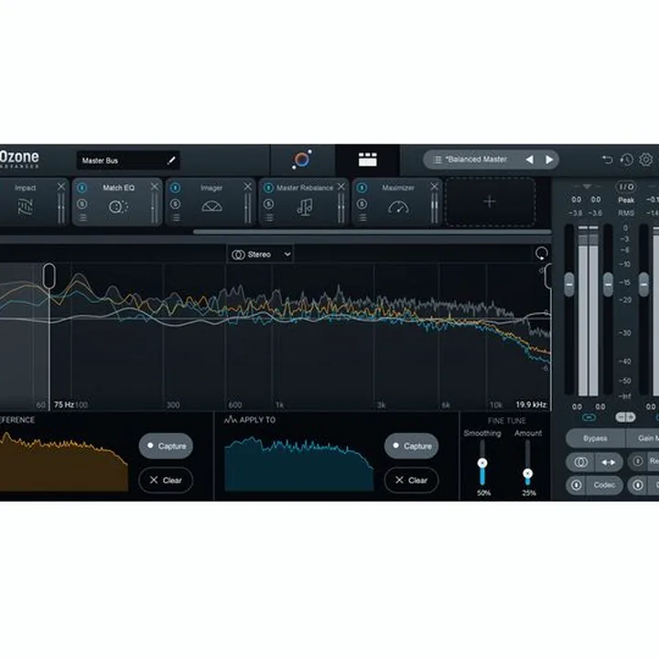The height and width of the screenshot is (659, 659).
Task: Toggle the Match EQ module power
Action: tap(82, 188)
